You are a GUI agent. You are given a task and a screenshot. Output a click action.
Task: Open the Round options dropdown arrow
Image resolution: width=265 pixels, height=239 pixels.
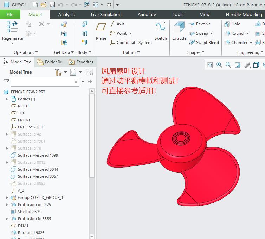click(x=247, y=33)
